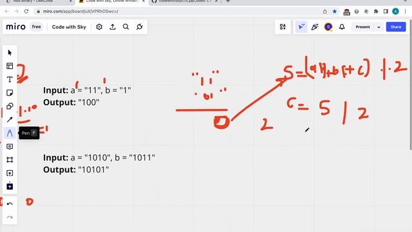Click the blue Share button
This screenshot has width=412, height=232.
coord(396,27)
